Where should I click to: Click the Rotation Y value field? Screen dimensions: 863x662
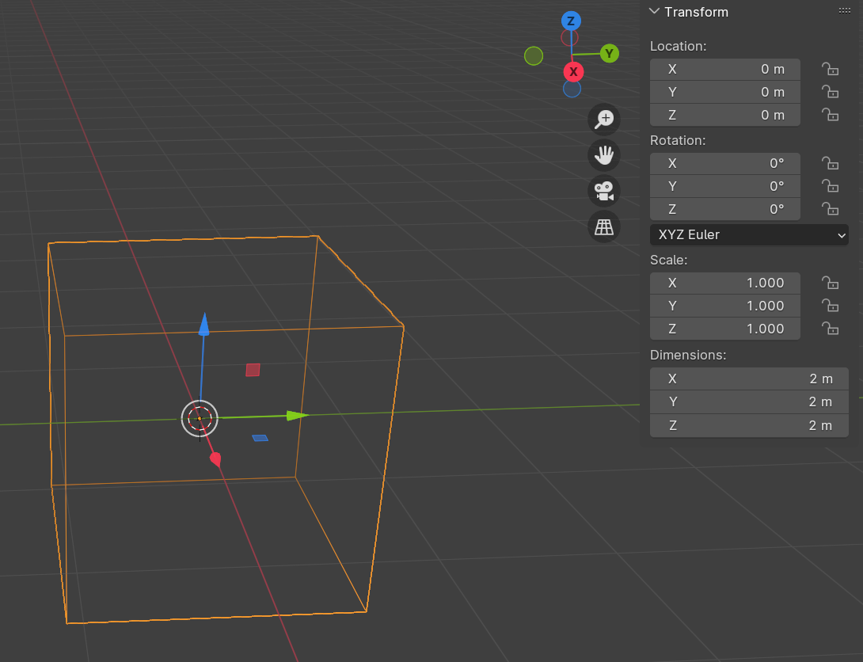(724, 186)
